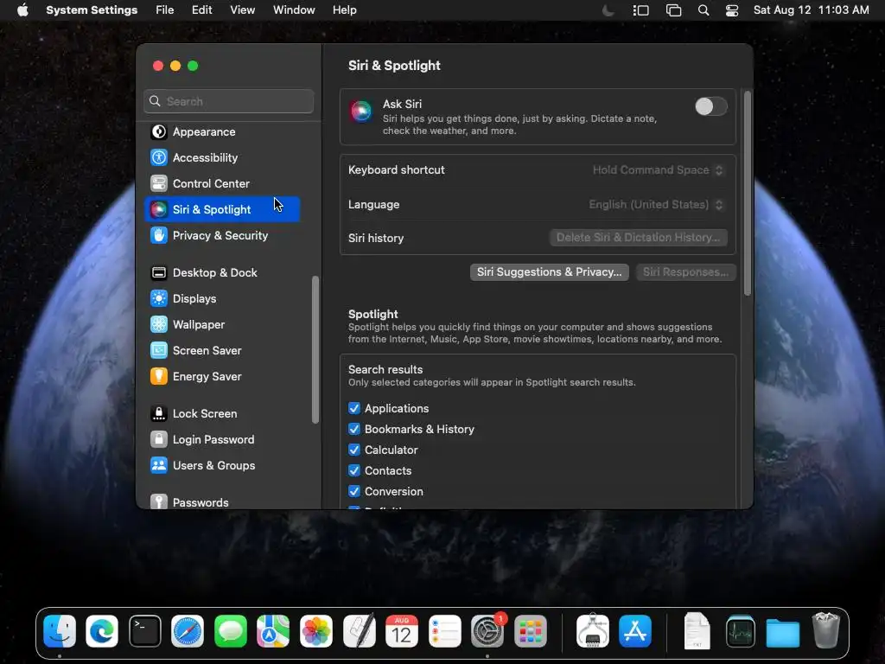Screen dimensions: 885x664
Task: Uncheck Applications in search results
Action: point(353,408)
